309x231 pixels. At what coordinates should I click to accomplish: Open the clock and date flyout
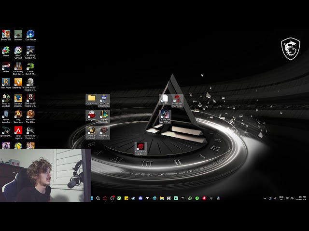pos(301,198)
